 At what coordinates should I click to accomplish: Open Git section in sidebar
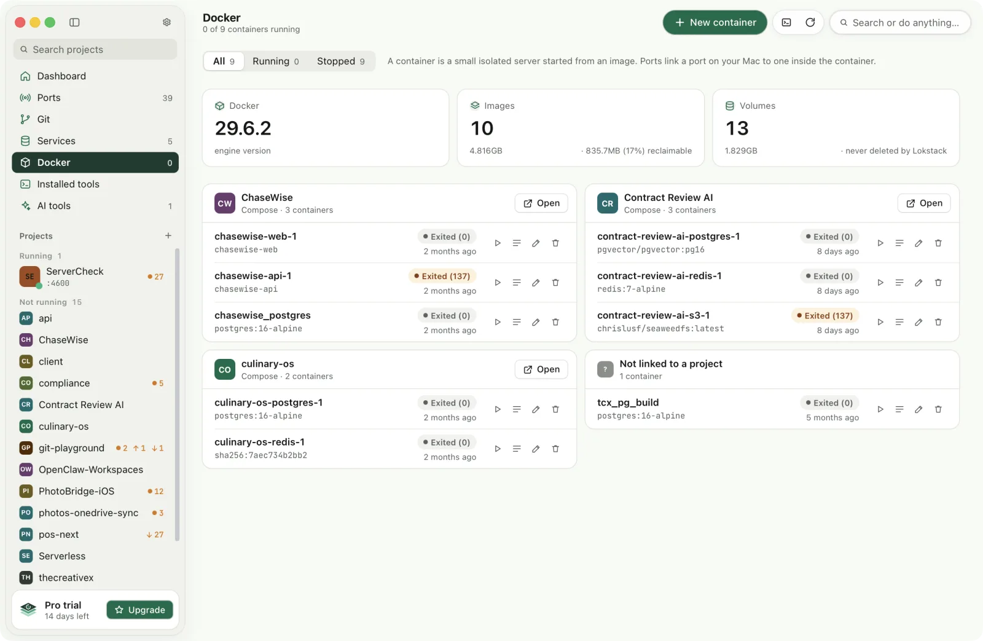(x=95, y=119)
